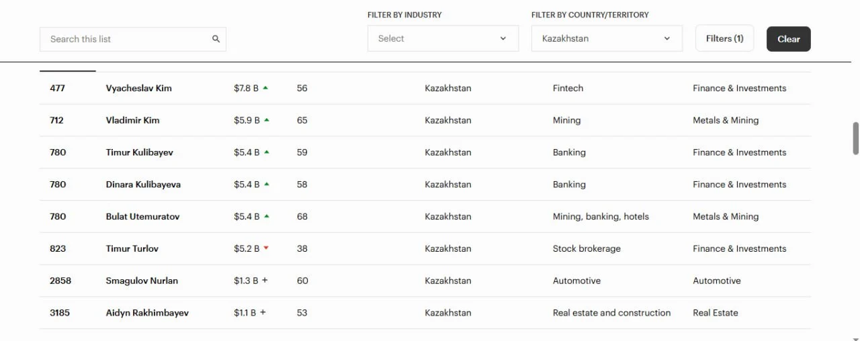Click plus icon beside Smagulov Nurlan's net worth
Screen dimensions: 860x341
265,281
